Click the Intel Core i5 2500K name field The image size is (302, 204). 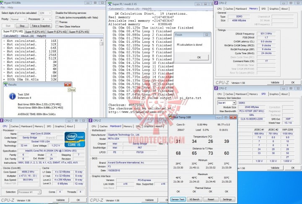point(40,133)
